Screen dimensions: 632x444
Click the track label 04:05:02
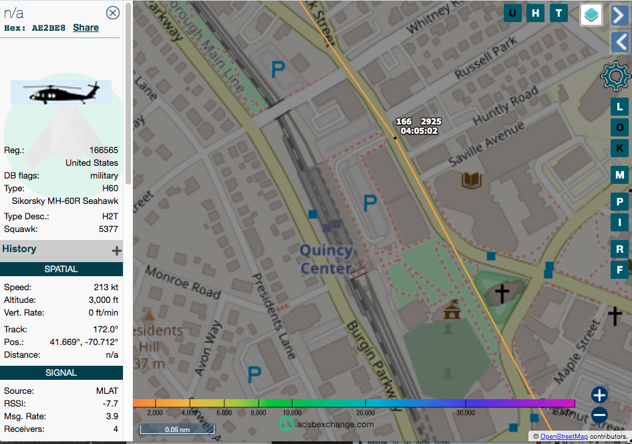coord(419,131)
